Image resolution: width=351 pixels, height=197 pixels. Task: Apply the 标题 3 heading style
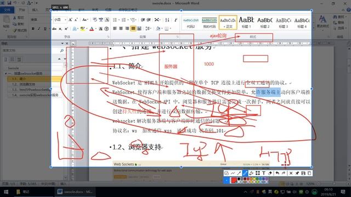(284, 22)
